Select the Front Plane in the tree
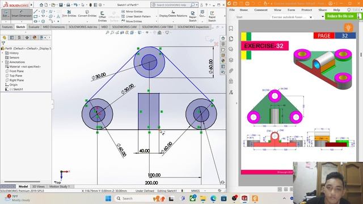Screen dimensions: 363x204 click(16, 71)
